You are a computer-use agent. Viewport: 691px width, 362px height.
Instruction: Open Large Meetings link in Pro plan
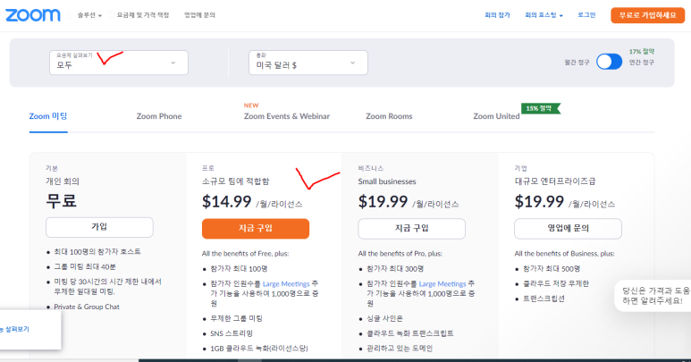(x=286, y=284)
